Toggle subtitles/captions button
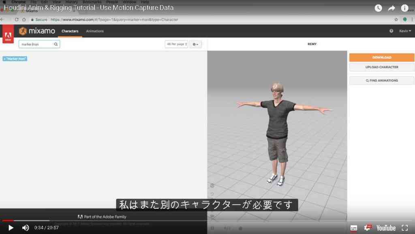Viewport: 415px width, 234px height. tap(353, 228)
